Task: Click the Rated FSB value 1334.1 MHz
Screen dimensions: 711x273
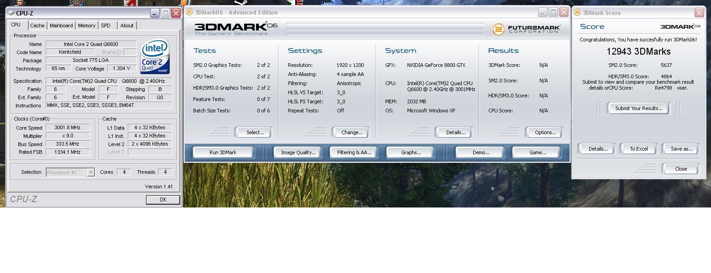Action: coord(68,152)
